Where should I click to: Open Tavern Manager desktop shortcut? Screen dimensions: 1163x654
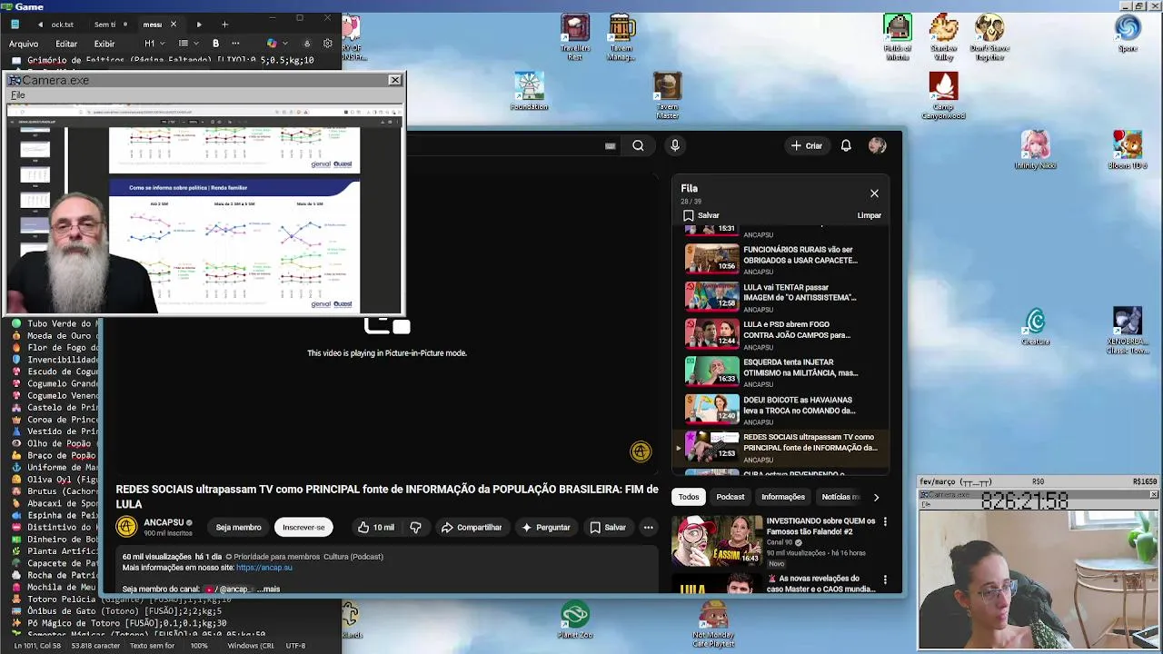[621, 38]
